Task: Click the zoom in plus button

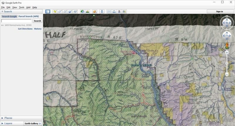Action: (x=227, y=52)
